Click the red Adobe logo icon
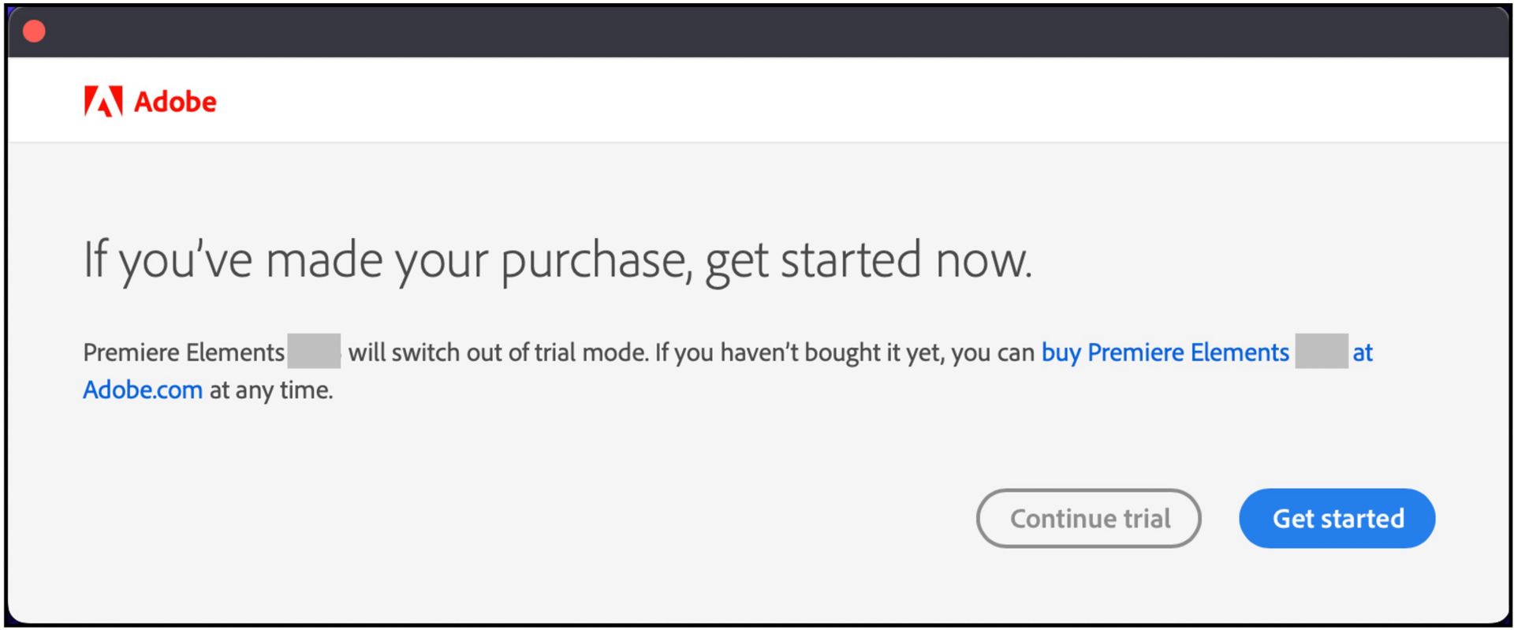The height and width of the screenshot is (630, 1514). pyautogui.click(x=103, y=101)
